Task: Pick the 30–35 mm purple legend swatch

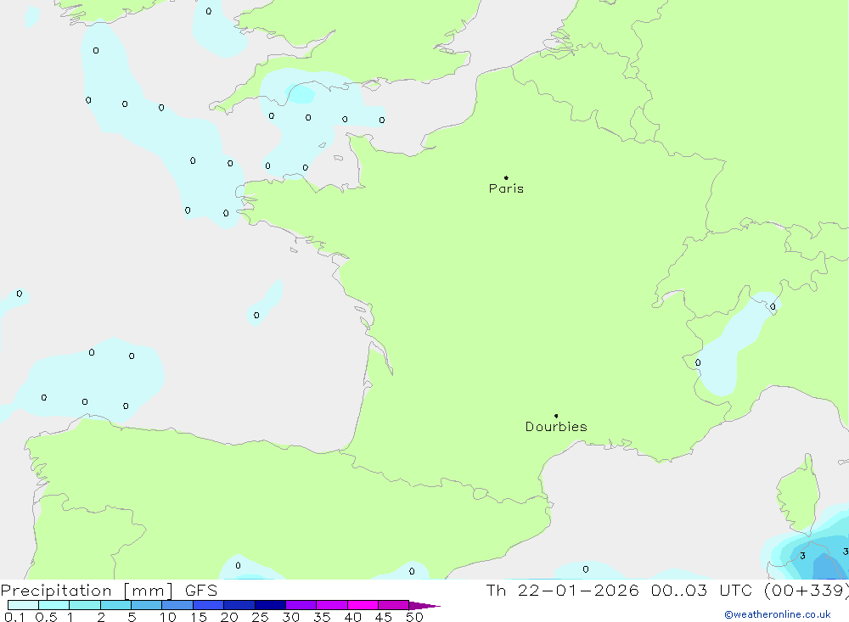Action: [301, 605]
